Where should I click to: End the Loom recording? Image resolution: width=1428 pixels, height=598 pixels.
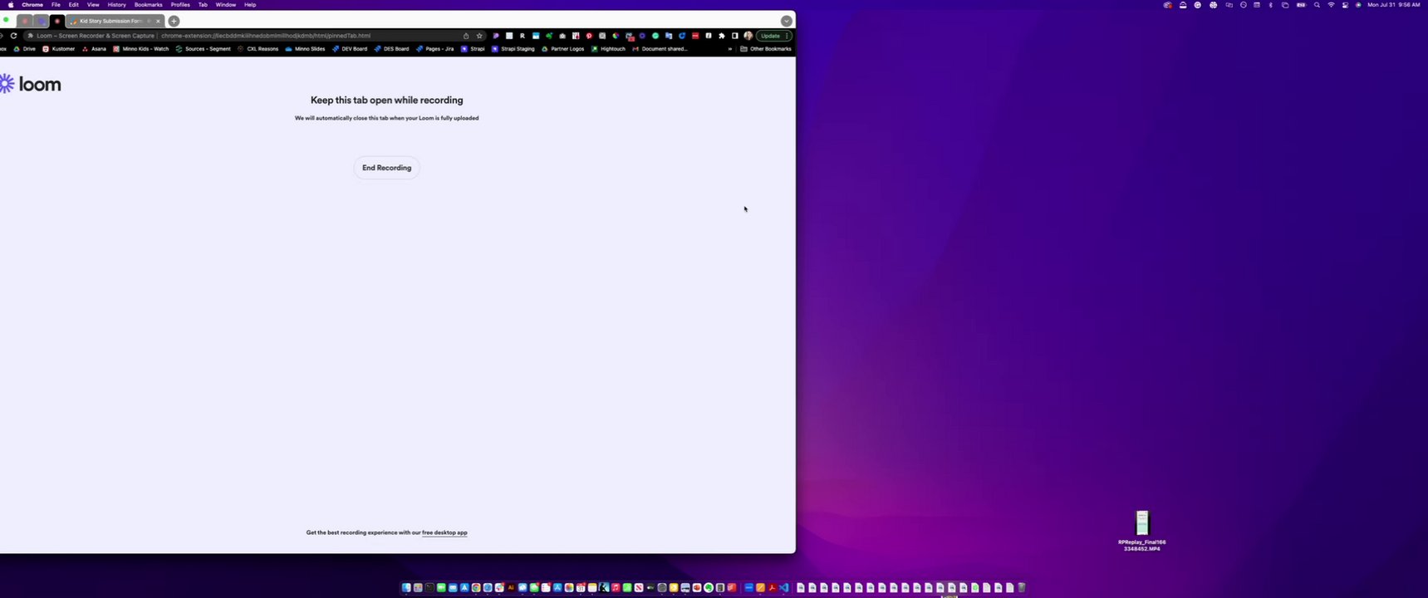pyautogui.click(x=386, y=168)
